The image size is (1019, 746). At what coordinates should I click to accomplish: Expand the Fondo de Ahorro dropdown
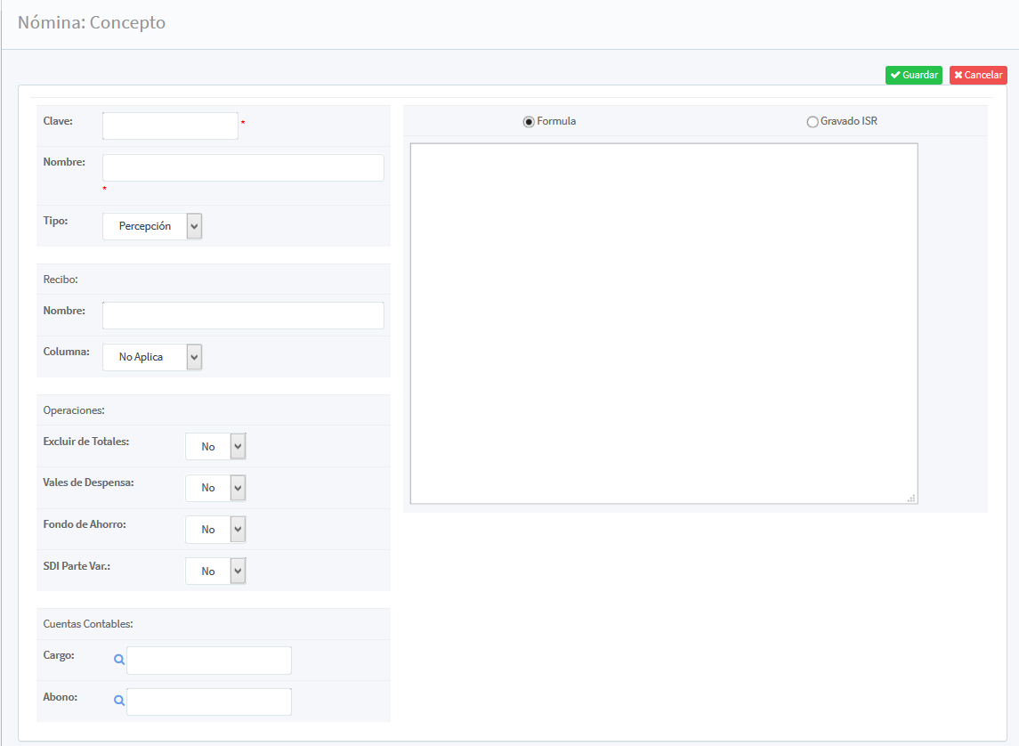click(x=215, y=530)
